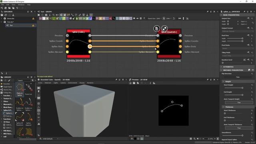Viewport: 256px width, 144px height.
Task: Click the save image icon in 2D view toolbar
Action: (134, 83)
